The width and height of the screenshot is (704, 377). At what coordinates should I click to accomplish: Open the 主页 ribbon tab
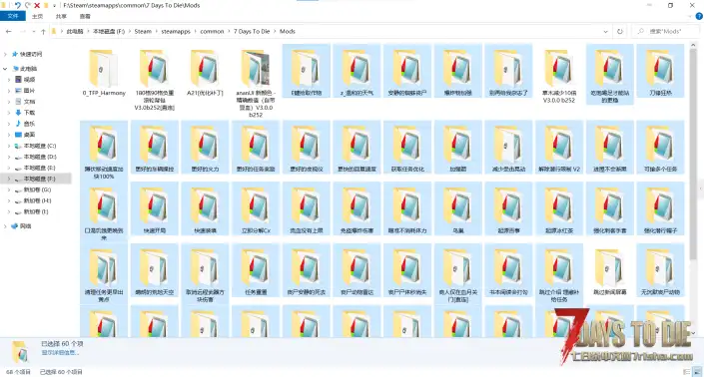[x=38, y=16]
